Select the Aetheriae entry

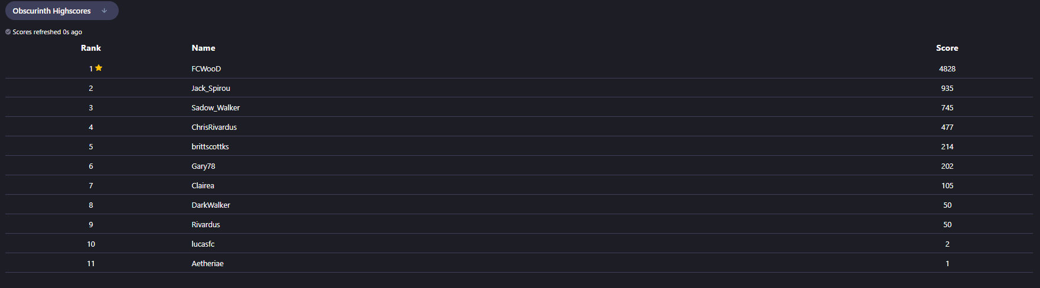tap(207, 263)
